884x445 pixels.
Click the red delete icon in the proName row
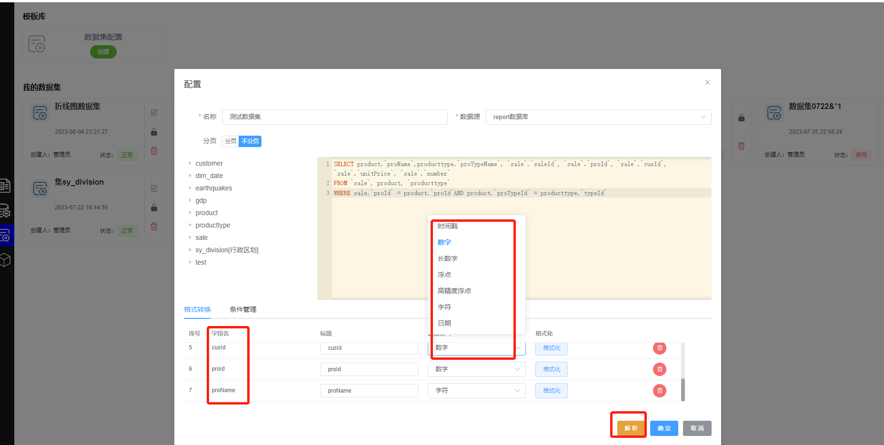coord(660,391)
